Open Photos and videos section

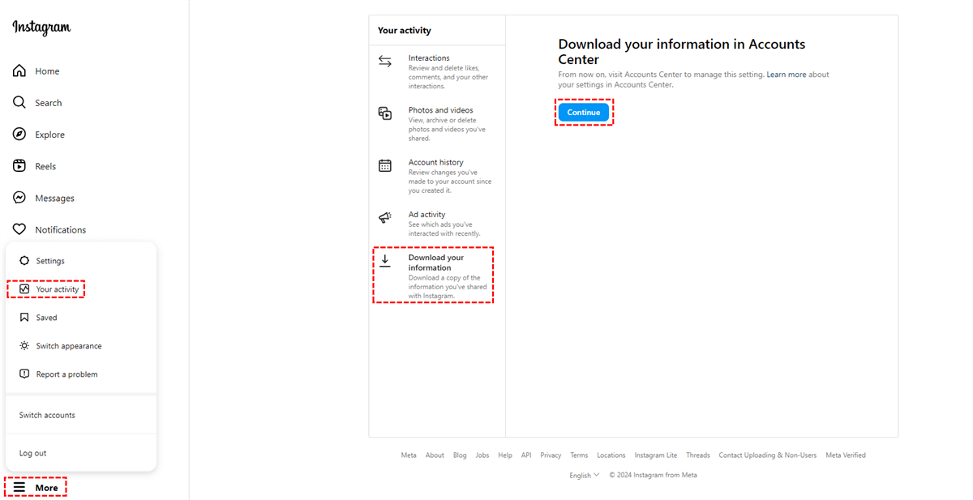coord(437,123)
